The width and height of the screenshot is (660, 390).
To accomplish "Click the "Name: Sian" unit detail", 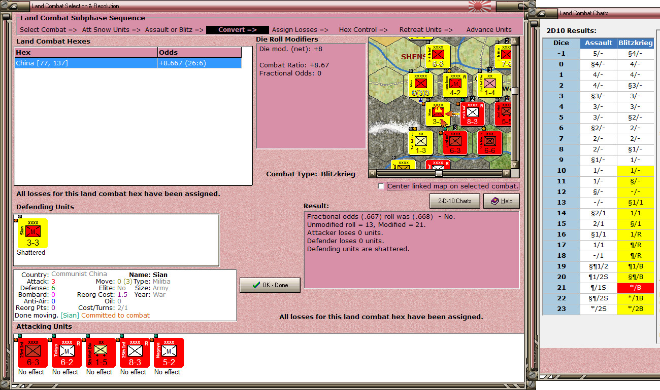I will pyautogui.click(x=148, y=275).
